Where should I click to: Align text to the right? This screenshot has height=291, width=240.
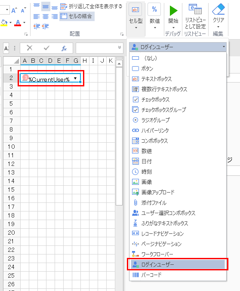[55, 17]
